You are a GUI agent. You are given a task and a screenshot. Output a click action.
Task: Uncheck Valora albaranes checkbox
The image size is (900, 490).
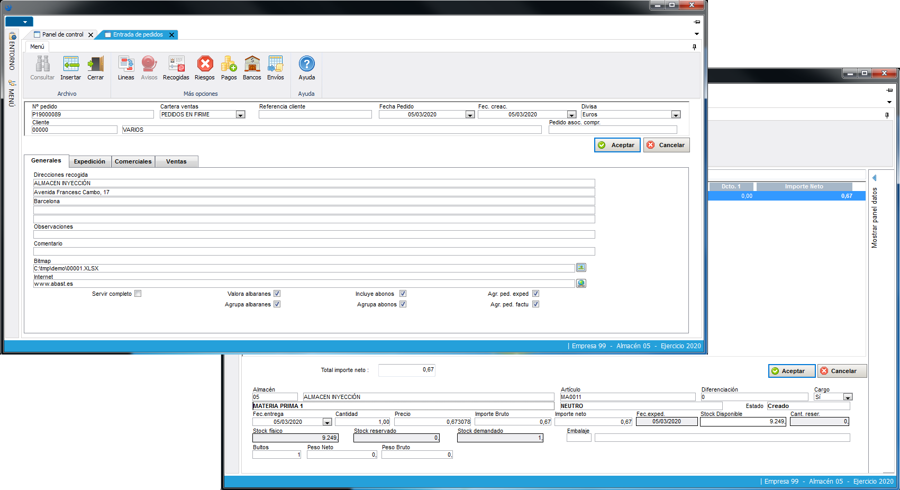277,294
